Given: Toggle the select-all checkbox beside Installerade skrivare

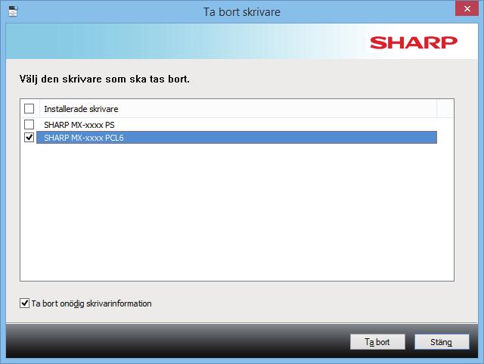Looking at the screenshot, I should tap(29, 109).
